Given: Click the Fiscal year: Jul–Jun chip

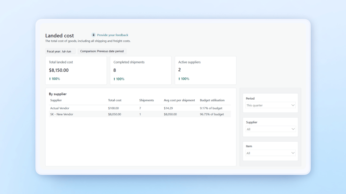Looking at the screenshot, I should click(59, 51).
